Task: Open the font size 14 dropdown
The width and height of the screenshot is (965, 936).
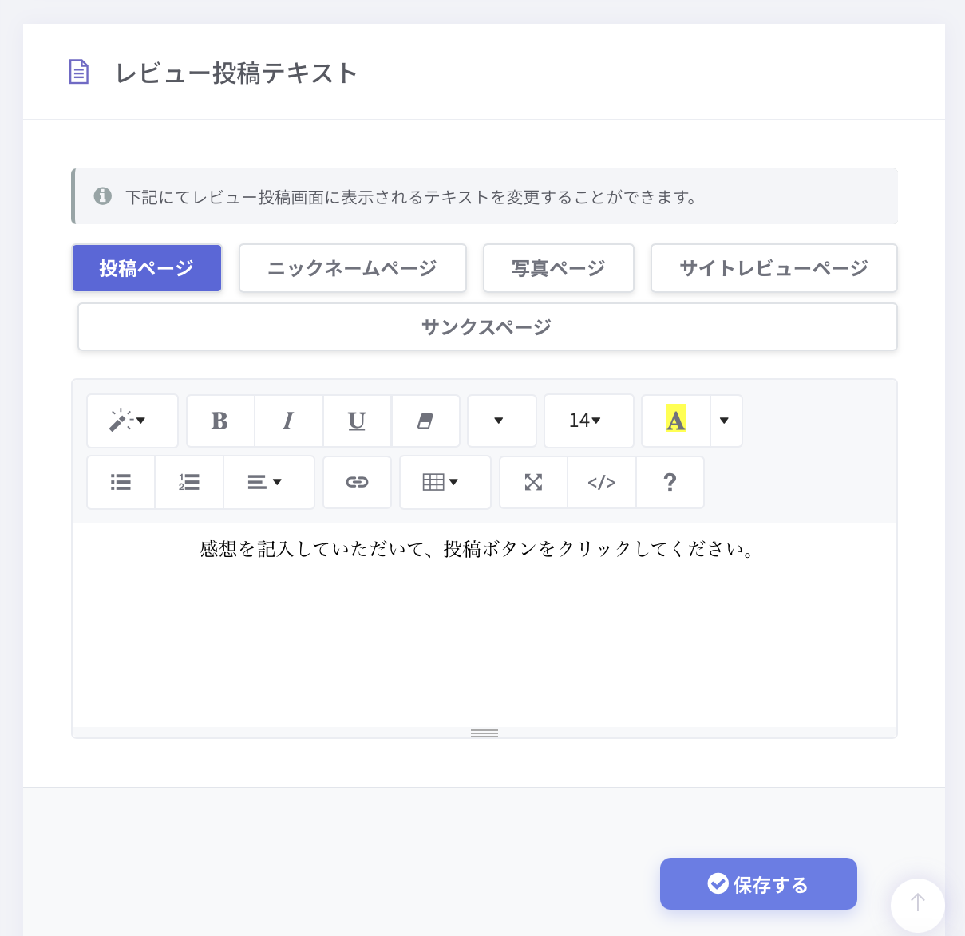Action: (x=588, y=421)
